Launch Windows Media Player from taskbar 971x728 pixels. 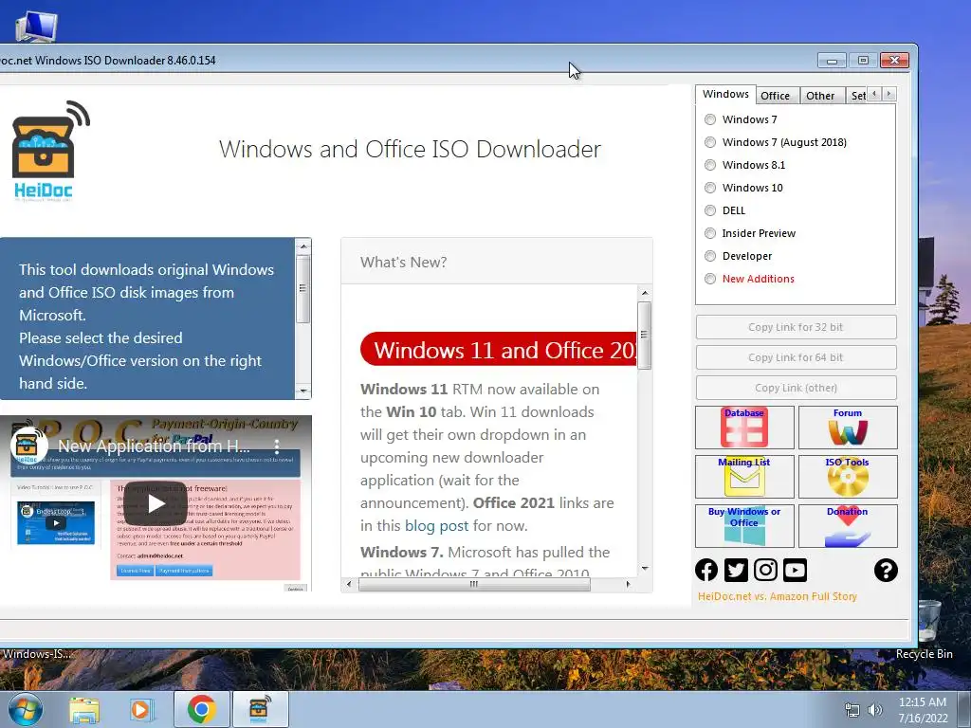tap(141, 710)
